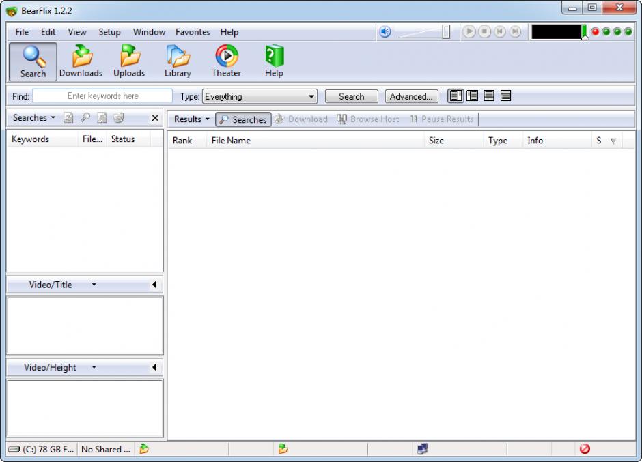Click the black media display area
The width and height of the screenshot is (642, 462).
(556, 31)
